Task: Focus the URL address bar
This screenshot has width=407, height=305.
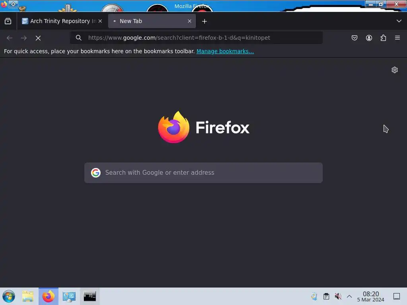Action: [196, 38]
